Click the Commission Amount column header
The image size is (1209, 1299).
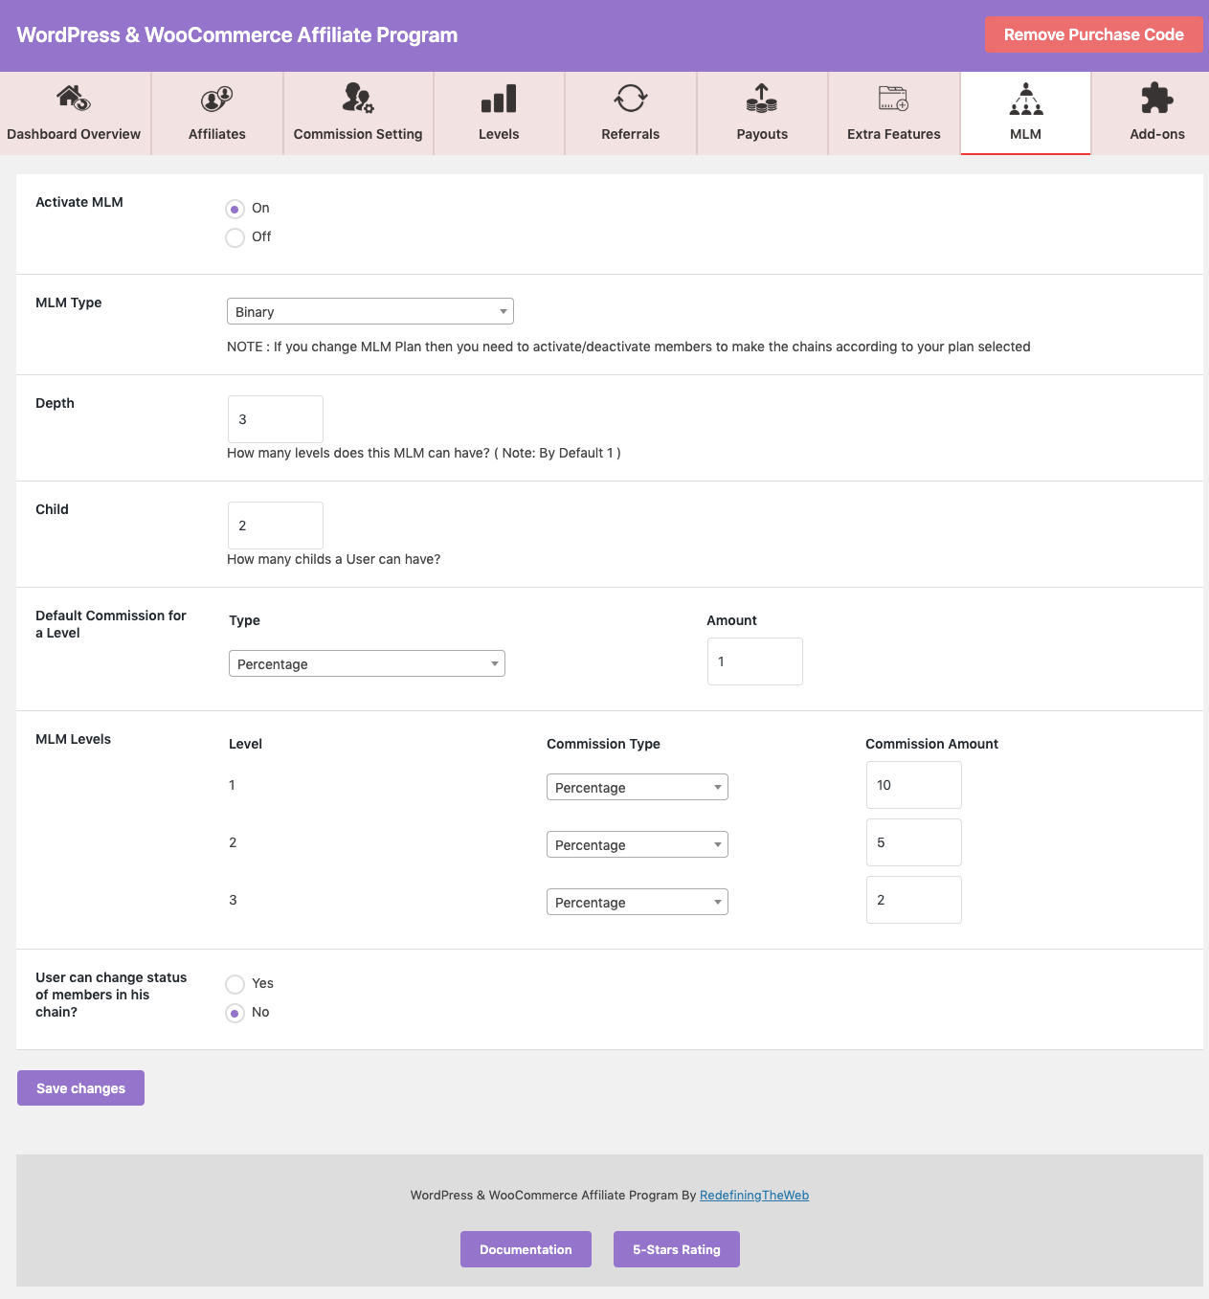pyautogui.click(x=932, y=744)
